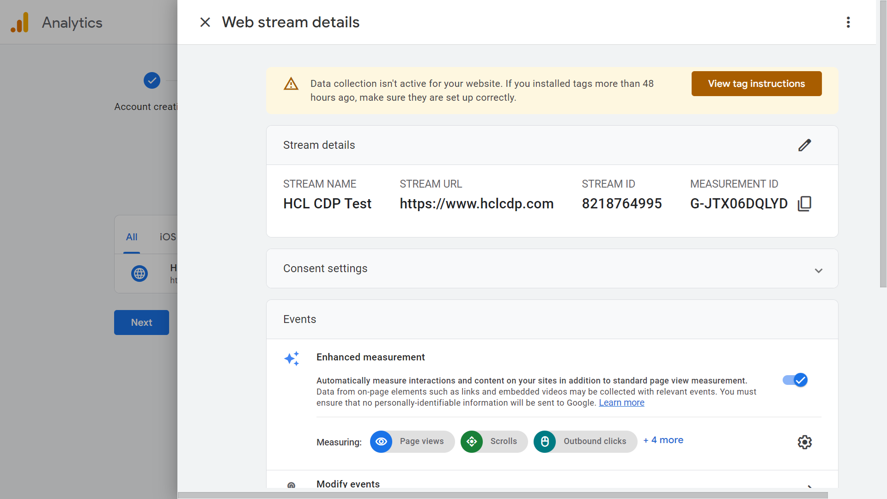This screenshot has height=499, width=887.
Task: Open enhanced measurement gear settings
Action: (804, 442)
